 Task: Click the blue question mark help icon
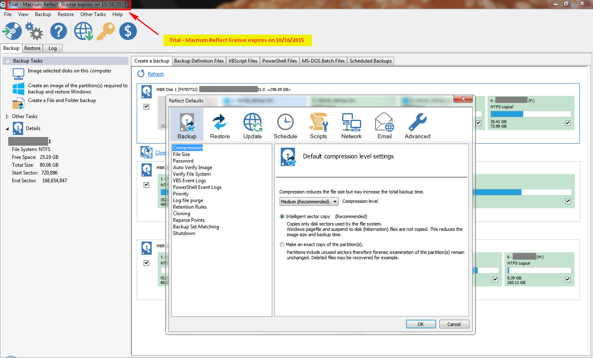pos(58,31)
